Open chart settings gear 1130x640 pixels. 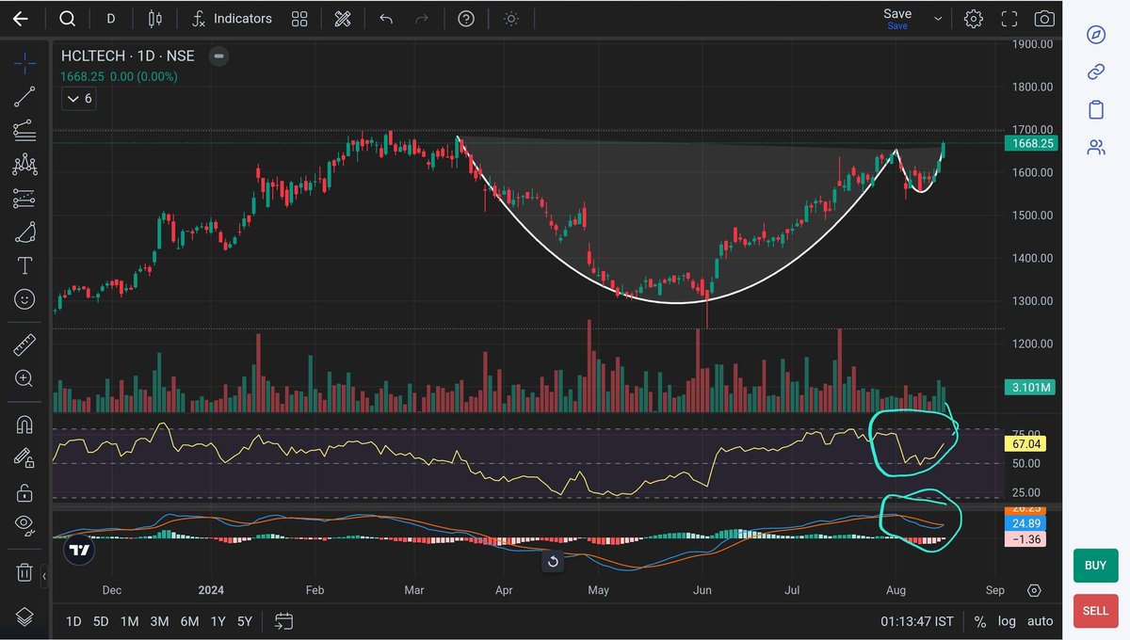pyautogui.click(x=973, y=18)
